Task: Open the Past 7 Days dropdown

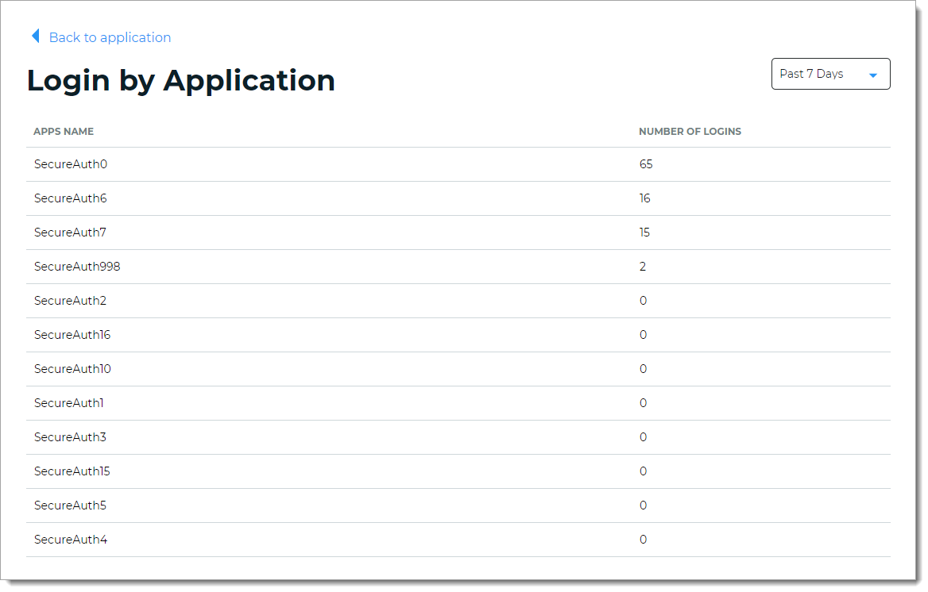Action: [829, 74]
